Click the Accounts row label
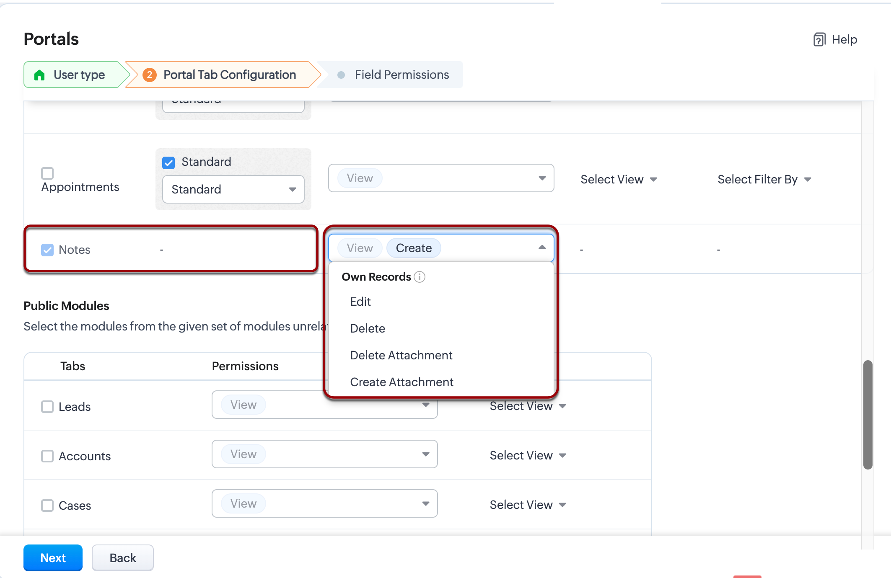This screenshot has height=578, width=891. [85, 456]
